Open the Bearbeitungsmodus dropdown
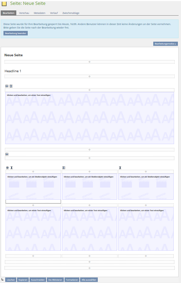This screenshot has height=283, width=181. [165, 44]
